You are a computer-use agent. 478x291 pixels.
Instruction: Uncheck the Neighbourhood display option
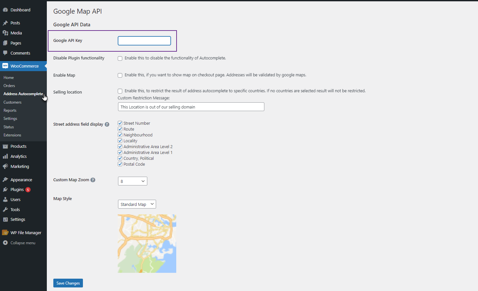(120, 135)
